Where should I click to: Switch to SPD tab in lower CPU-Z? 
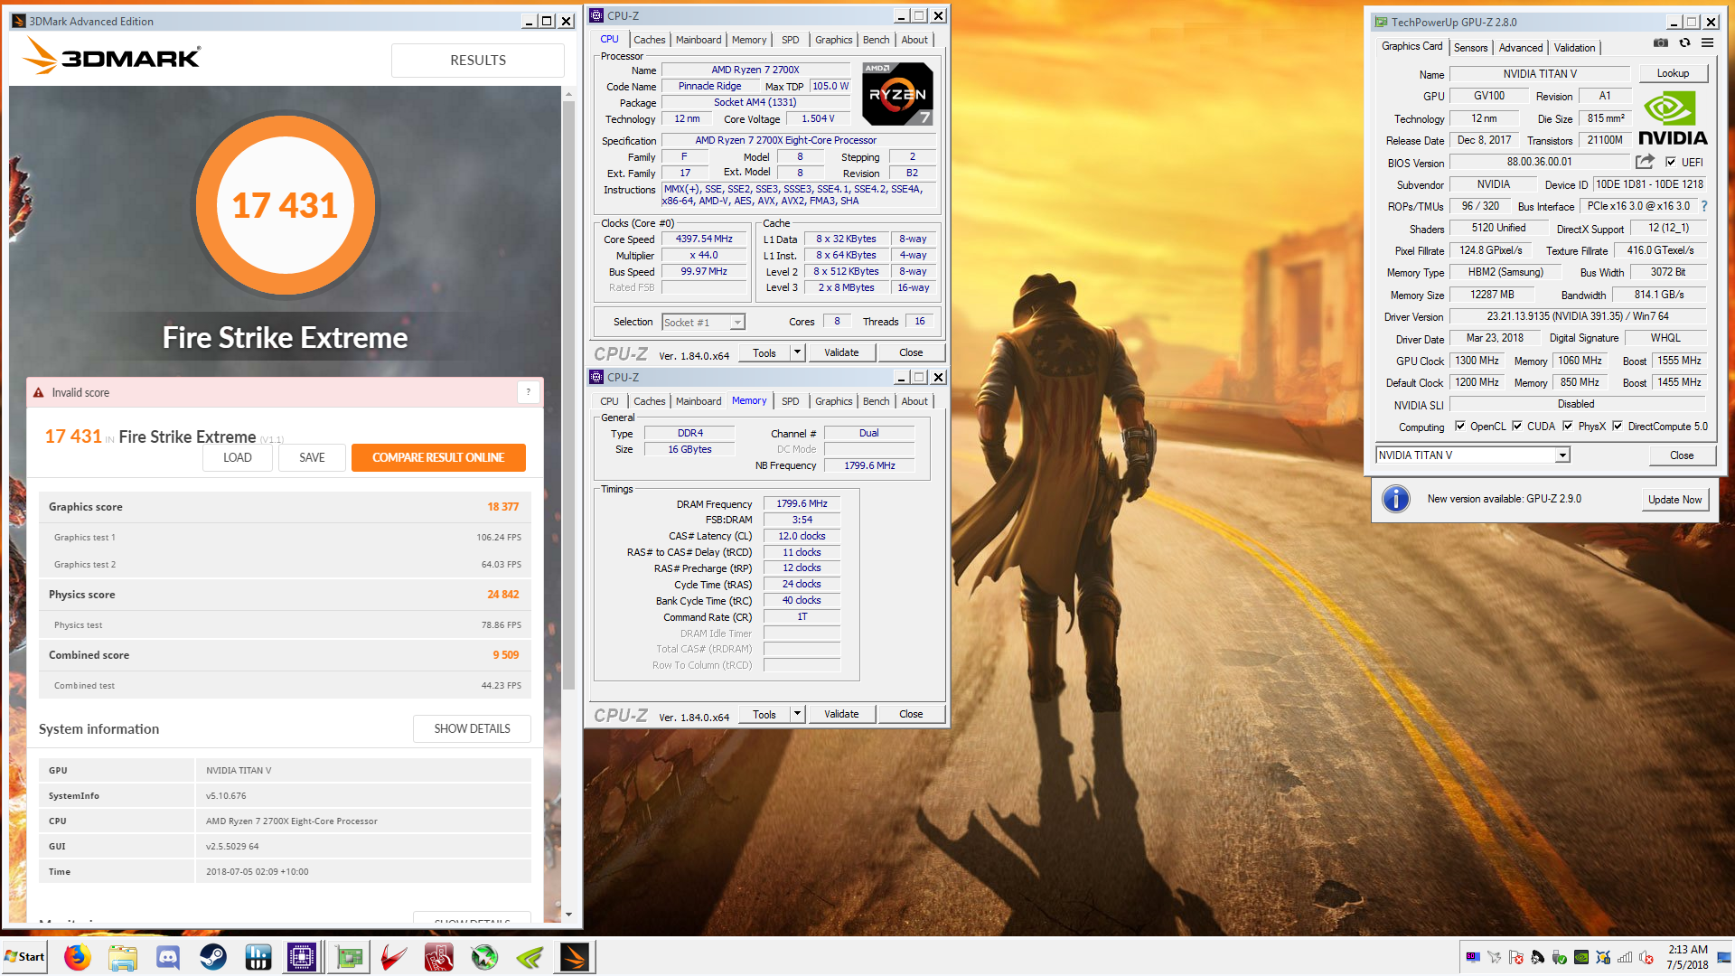pyautogui.click(x=790, y=401)
